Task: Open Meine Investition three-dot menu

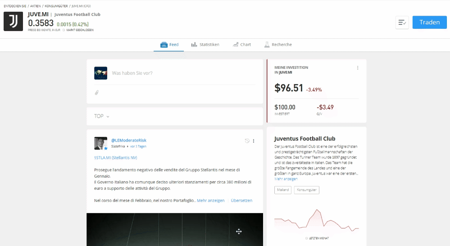Action: coord(358,68)
